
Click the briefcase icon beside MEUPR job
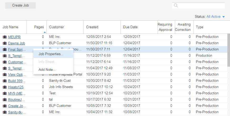[4, 37]
